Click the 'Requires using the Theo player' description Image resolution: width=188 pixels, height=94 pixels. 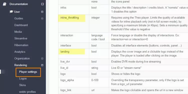pos(149,24)
